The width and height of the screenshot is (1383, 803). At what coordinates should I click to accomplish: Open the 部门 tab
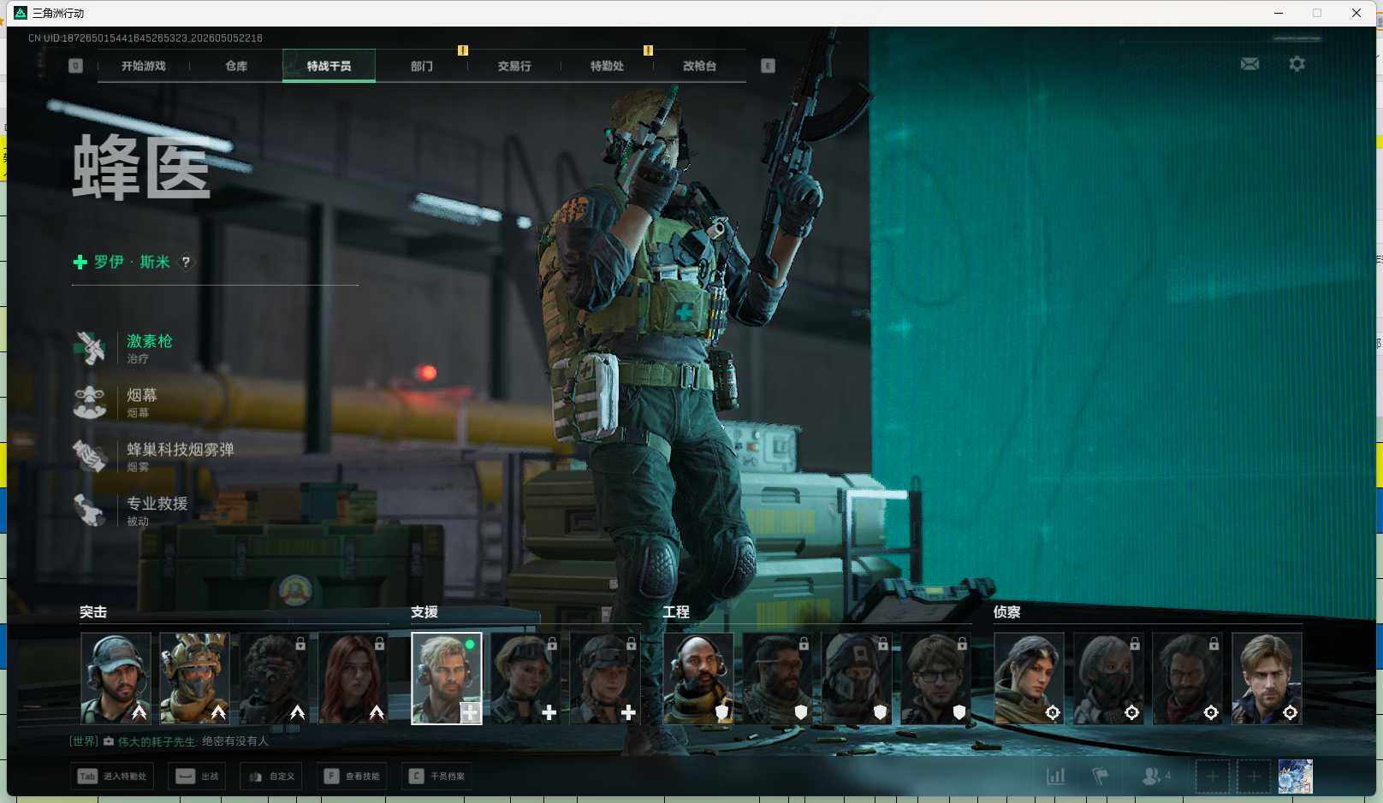pyautogui.click(x=421, y=66)
